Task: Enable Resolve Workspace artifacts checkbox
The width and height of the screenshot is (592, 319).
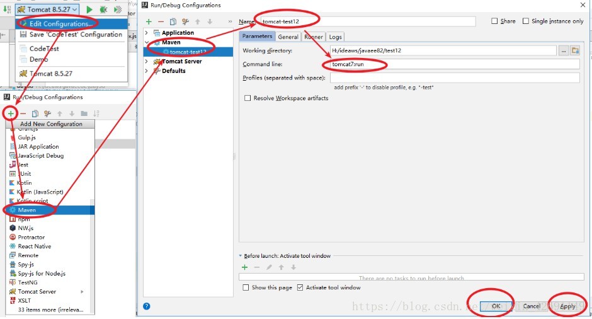Action: pos(248,98)
